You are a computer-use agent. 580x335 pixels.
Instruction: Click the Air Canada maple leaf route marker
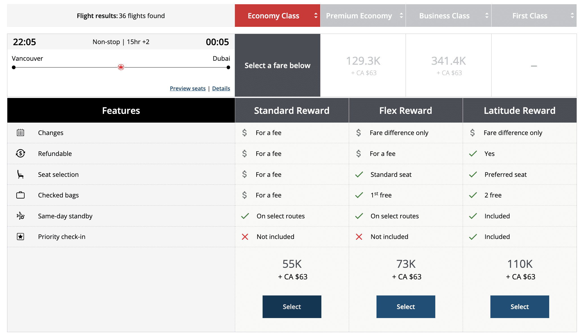tap(121, 67)
